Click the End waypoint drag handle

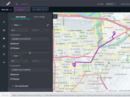tap(12, 56)
